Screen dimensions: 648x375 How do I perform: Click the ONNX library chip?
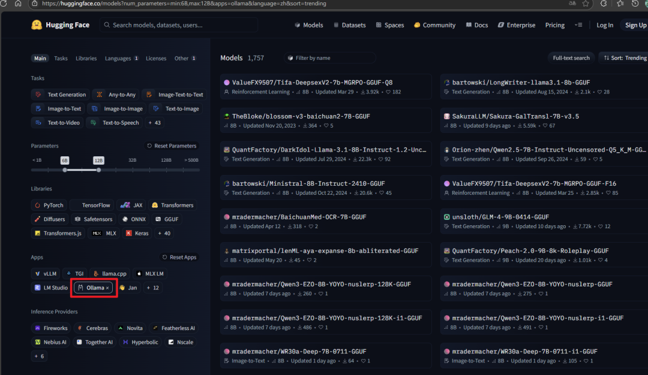click(x=134, y=219)
